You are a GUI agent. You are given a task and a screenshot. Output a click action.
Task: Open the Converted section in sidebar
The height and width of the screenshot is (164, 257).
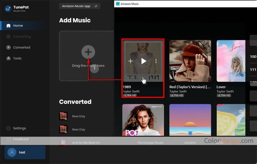coord(21,47)
